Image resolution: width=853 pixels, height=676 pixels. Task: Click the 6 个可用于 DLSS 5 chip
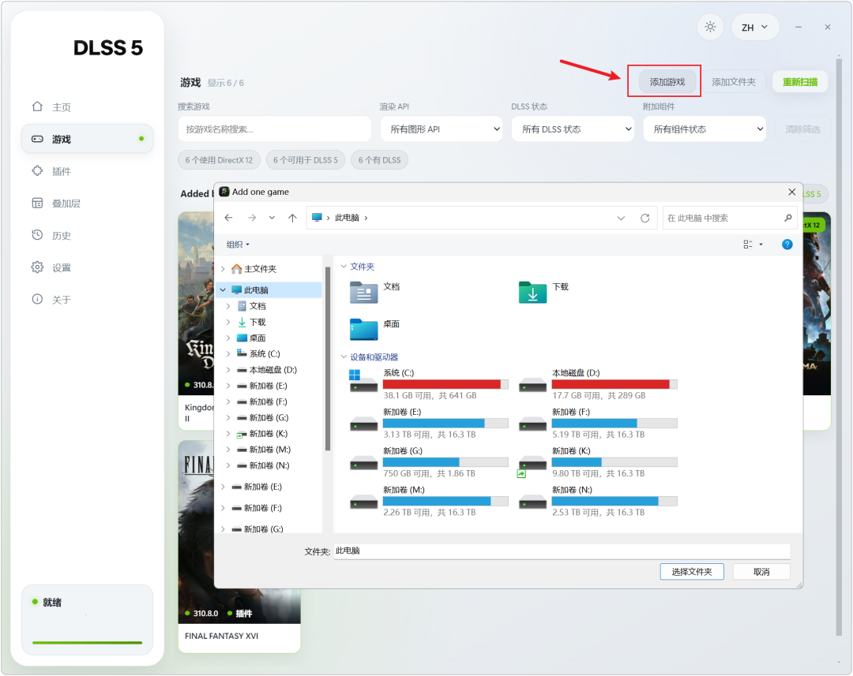point(305,160)
